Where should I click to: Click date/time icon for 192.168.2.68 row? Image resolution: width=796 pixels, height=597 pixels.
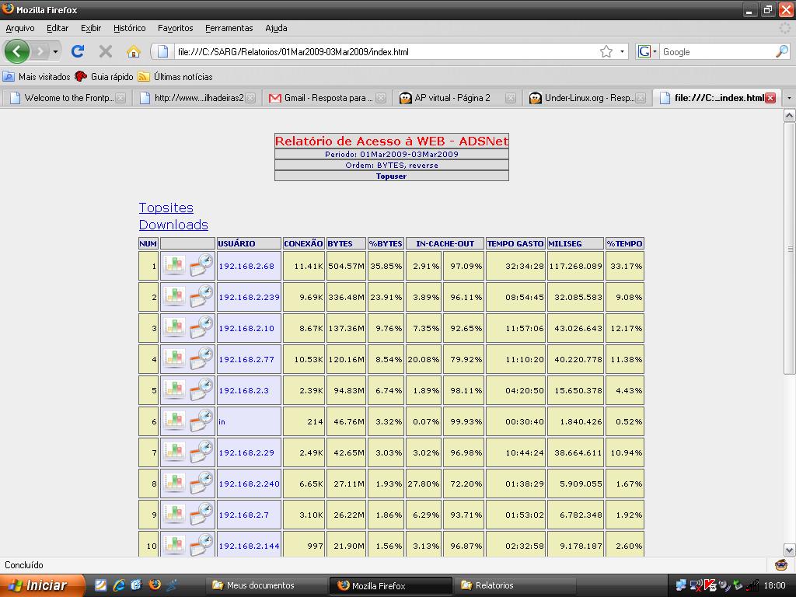[201, 265]
